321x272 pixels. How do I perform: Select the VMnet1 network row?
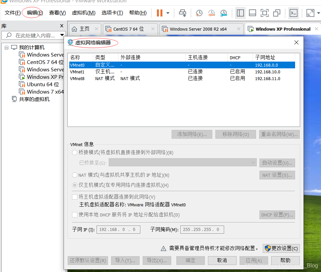[x=182, y=72]
